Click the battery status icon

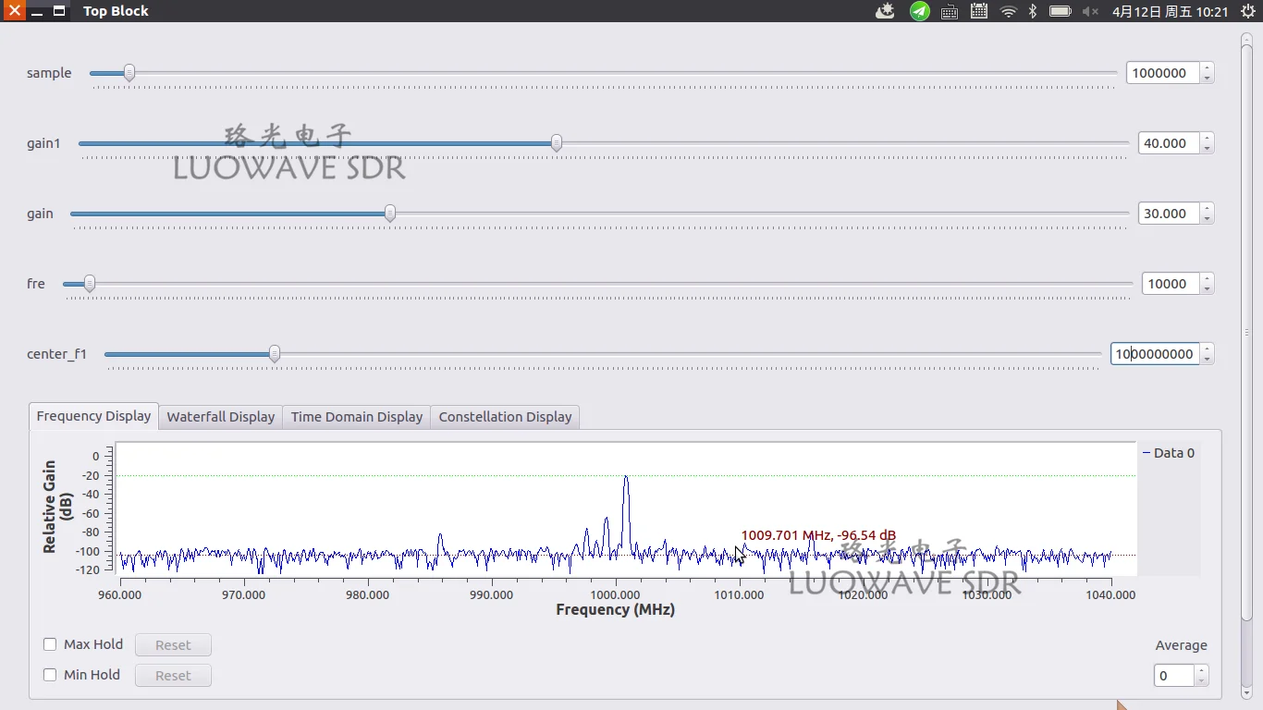[1059, 11]
